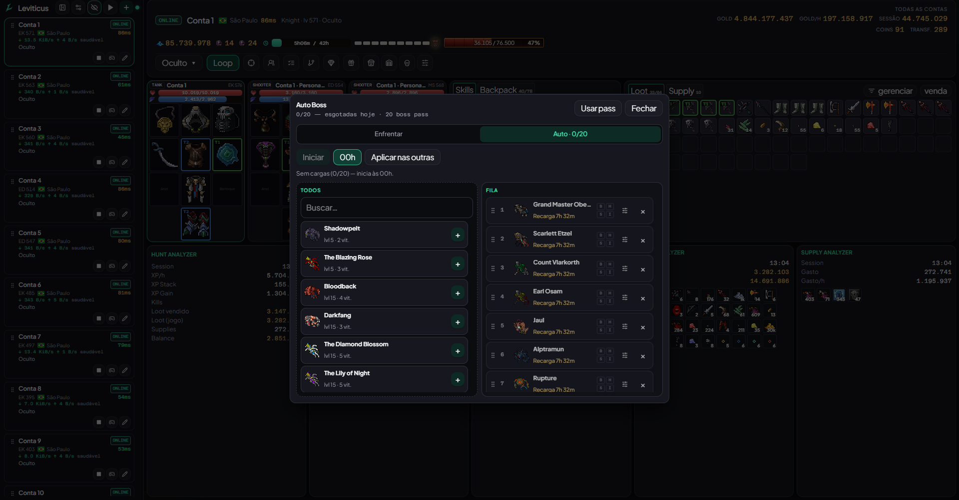Click the play icon next to Leviticus
The height and width of the screenshot is (500, 959).
pyautogui.click(x=110, y=7)
